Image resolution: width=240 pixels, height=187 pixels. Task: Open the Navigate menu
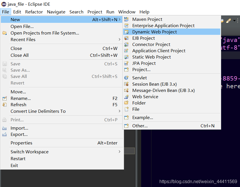(x=56, y=12)
